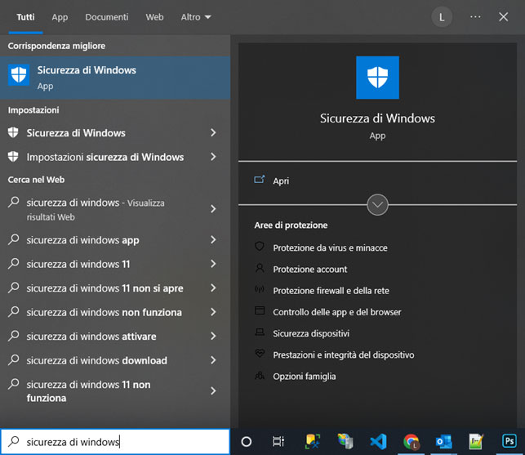Image resolution: width=525 pixels, height=455 pixels.
Task: Switch to the Web tab
Action: [x=154, y=17]
